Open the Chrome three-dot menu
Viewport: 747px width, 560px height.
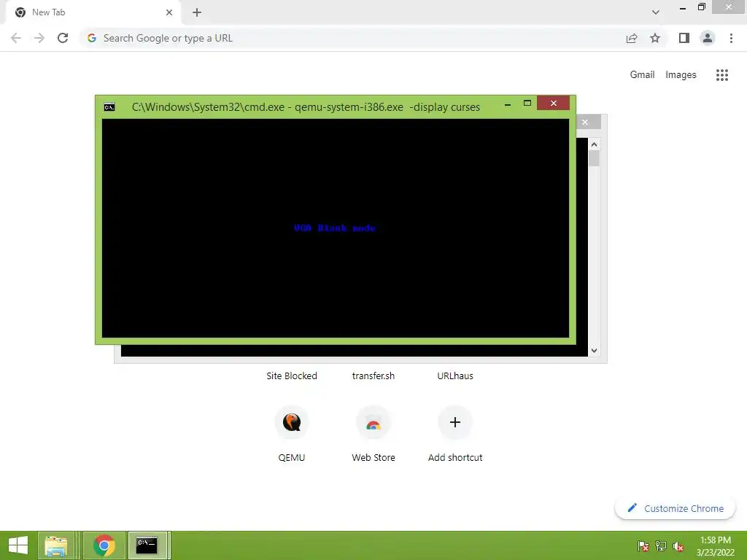pos(731,38)
